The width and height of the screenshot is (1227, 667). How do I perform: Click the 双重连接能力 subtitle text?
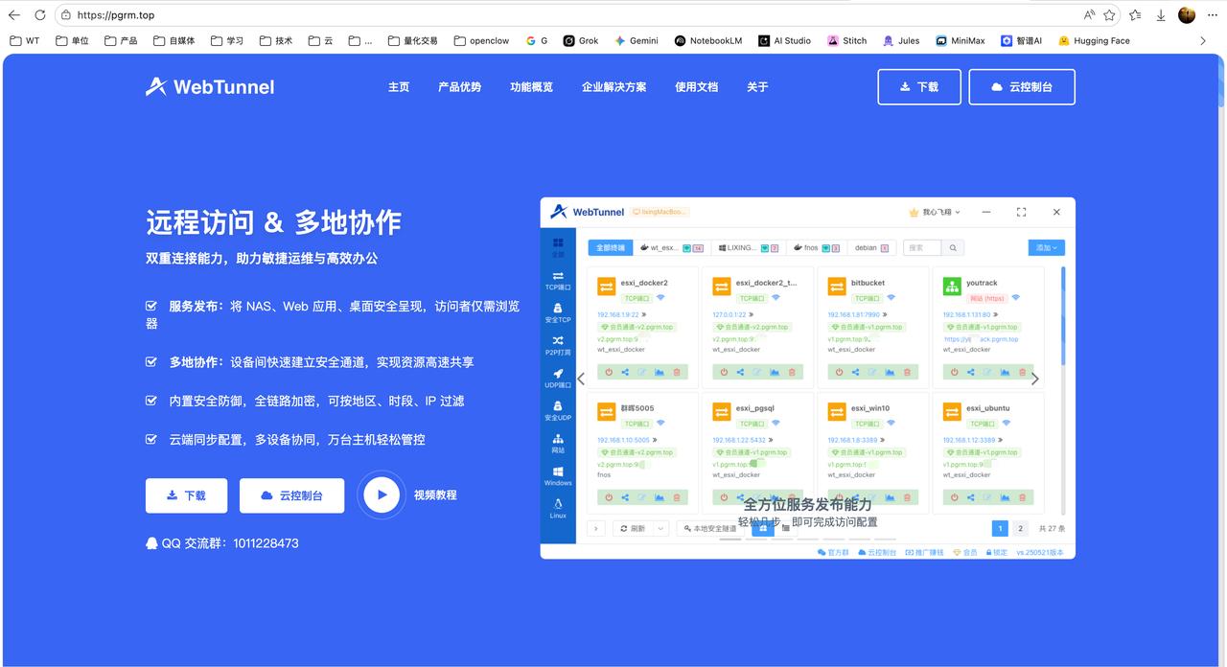coord(262,259)
